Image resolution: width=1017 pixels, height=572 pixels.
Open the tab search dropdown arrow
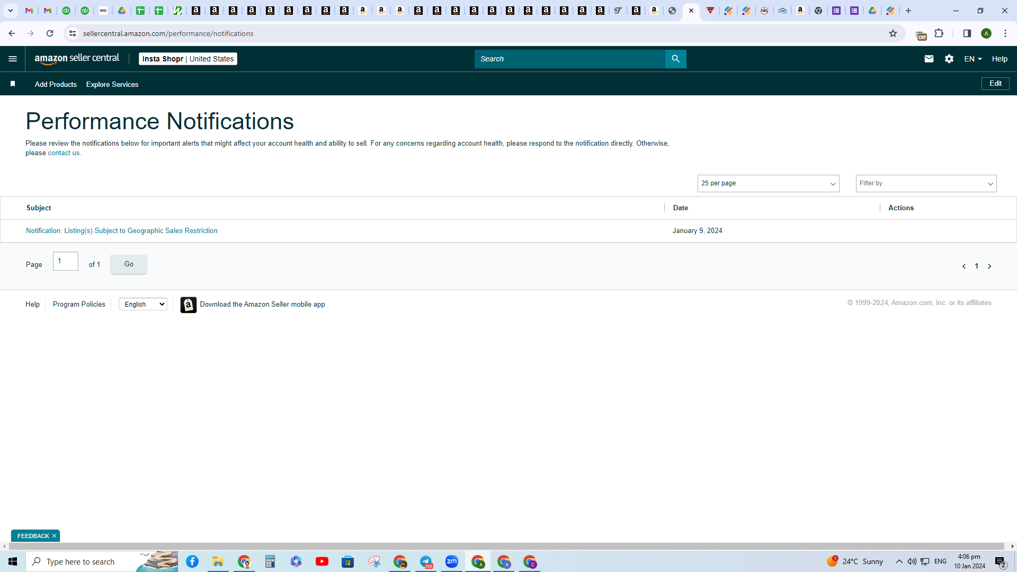coord(10,11)
